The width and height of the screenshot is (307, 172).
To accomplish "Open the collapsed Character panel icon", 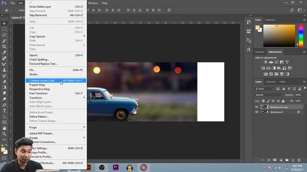I will 248,50.
